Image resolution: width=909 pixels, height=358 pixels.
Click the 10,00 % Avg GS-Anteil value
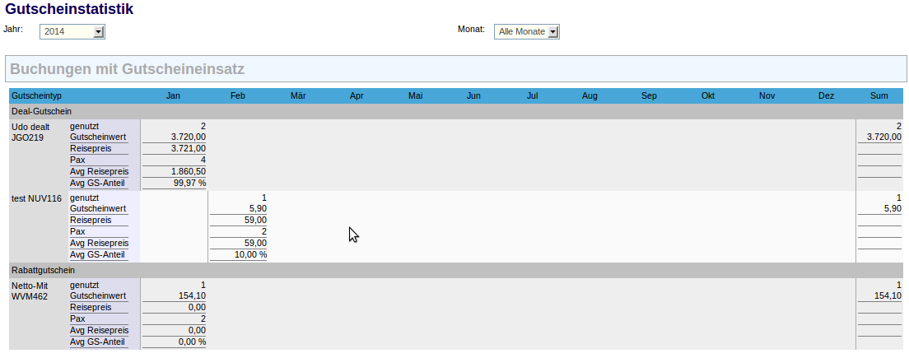click(x=251, y=255)
